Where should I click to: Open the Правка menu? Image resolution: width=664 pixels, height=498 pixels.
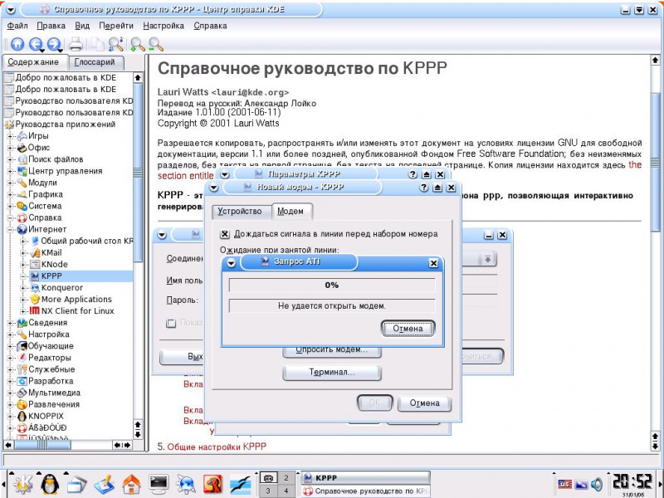[51, 26]
